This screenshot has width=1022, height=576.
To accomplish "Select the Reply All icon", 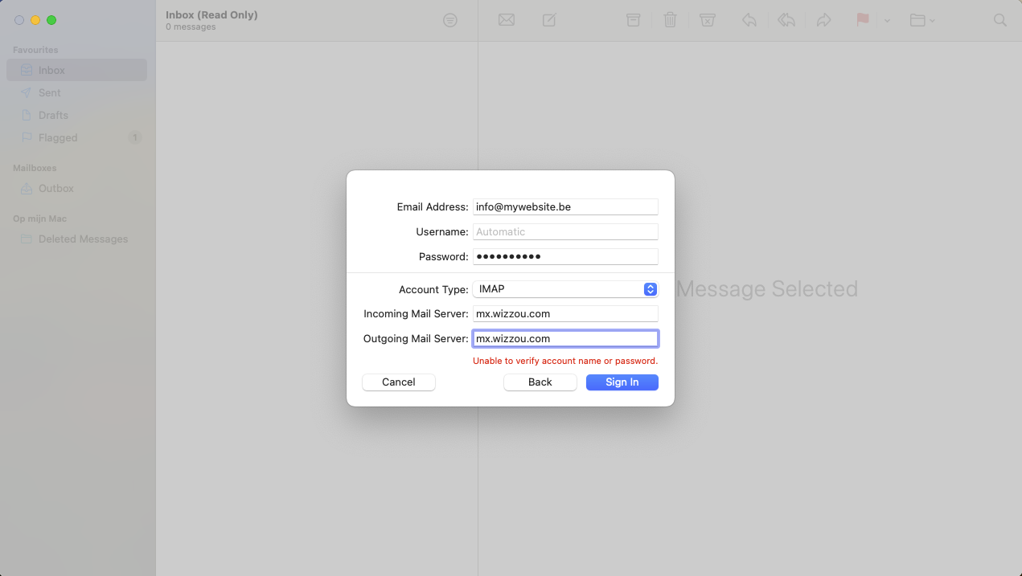I will coord(786,20).
